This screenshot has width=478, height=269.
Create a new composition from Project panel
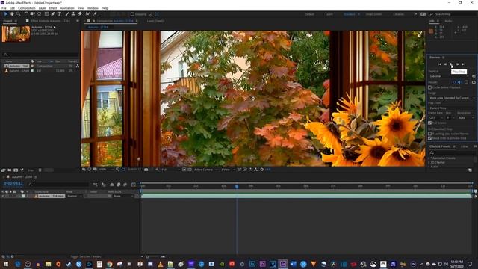(x=16, y=170)
